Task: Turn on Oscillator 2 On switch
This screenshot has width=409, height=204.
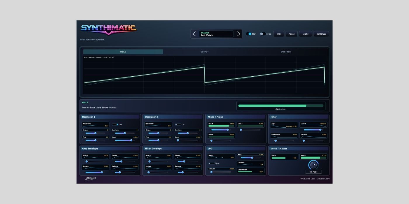Action: coord(178,124)
